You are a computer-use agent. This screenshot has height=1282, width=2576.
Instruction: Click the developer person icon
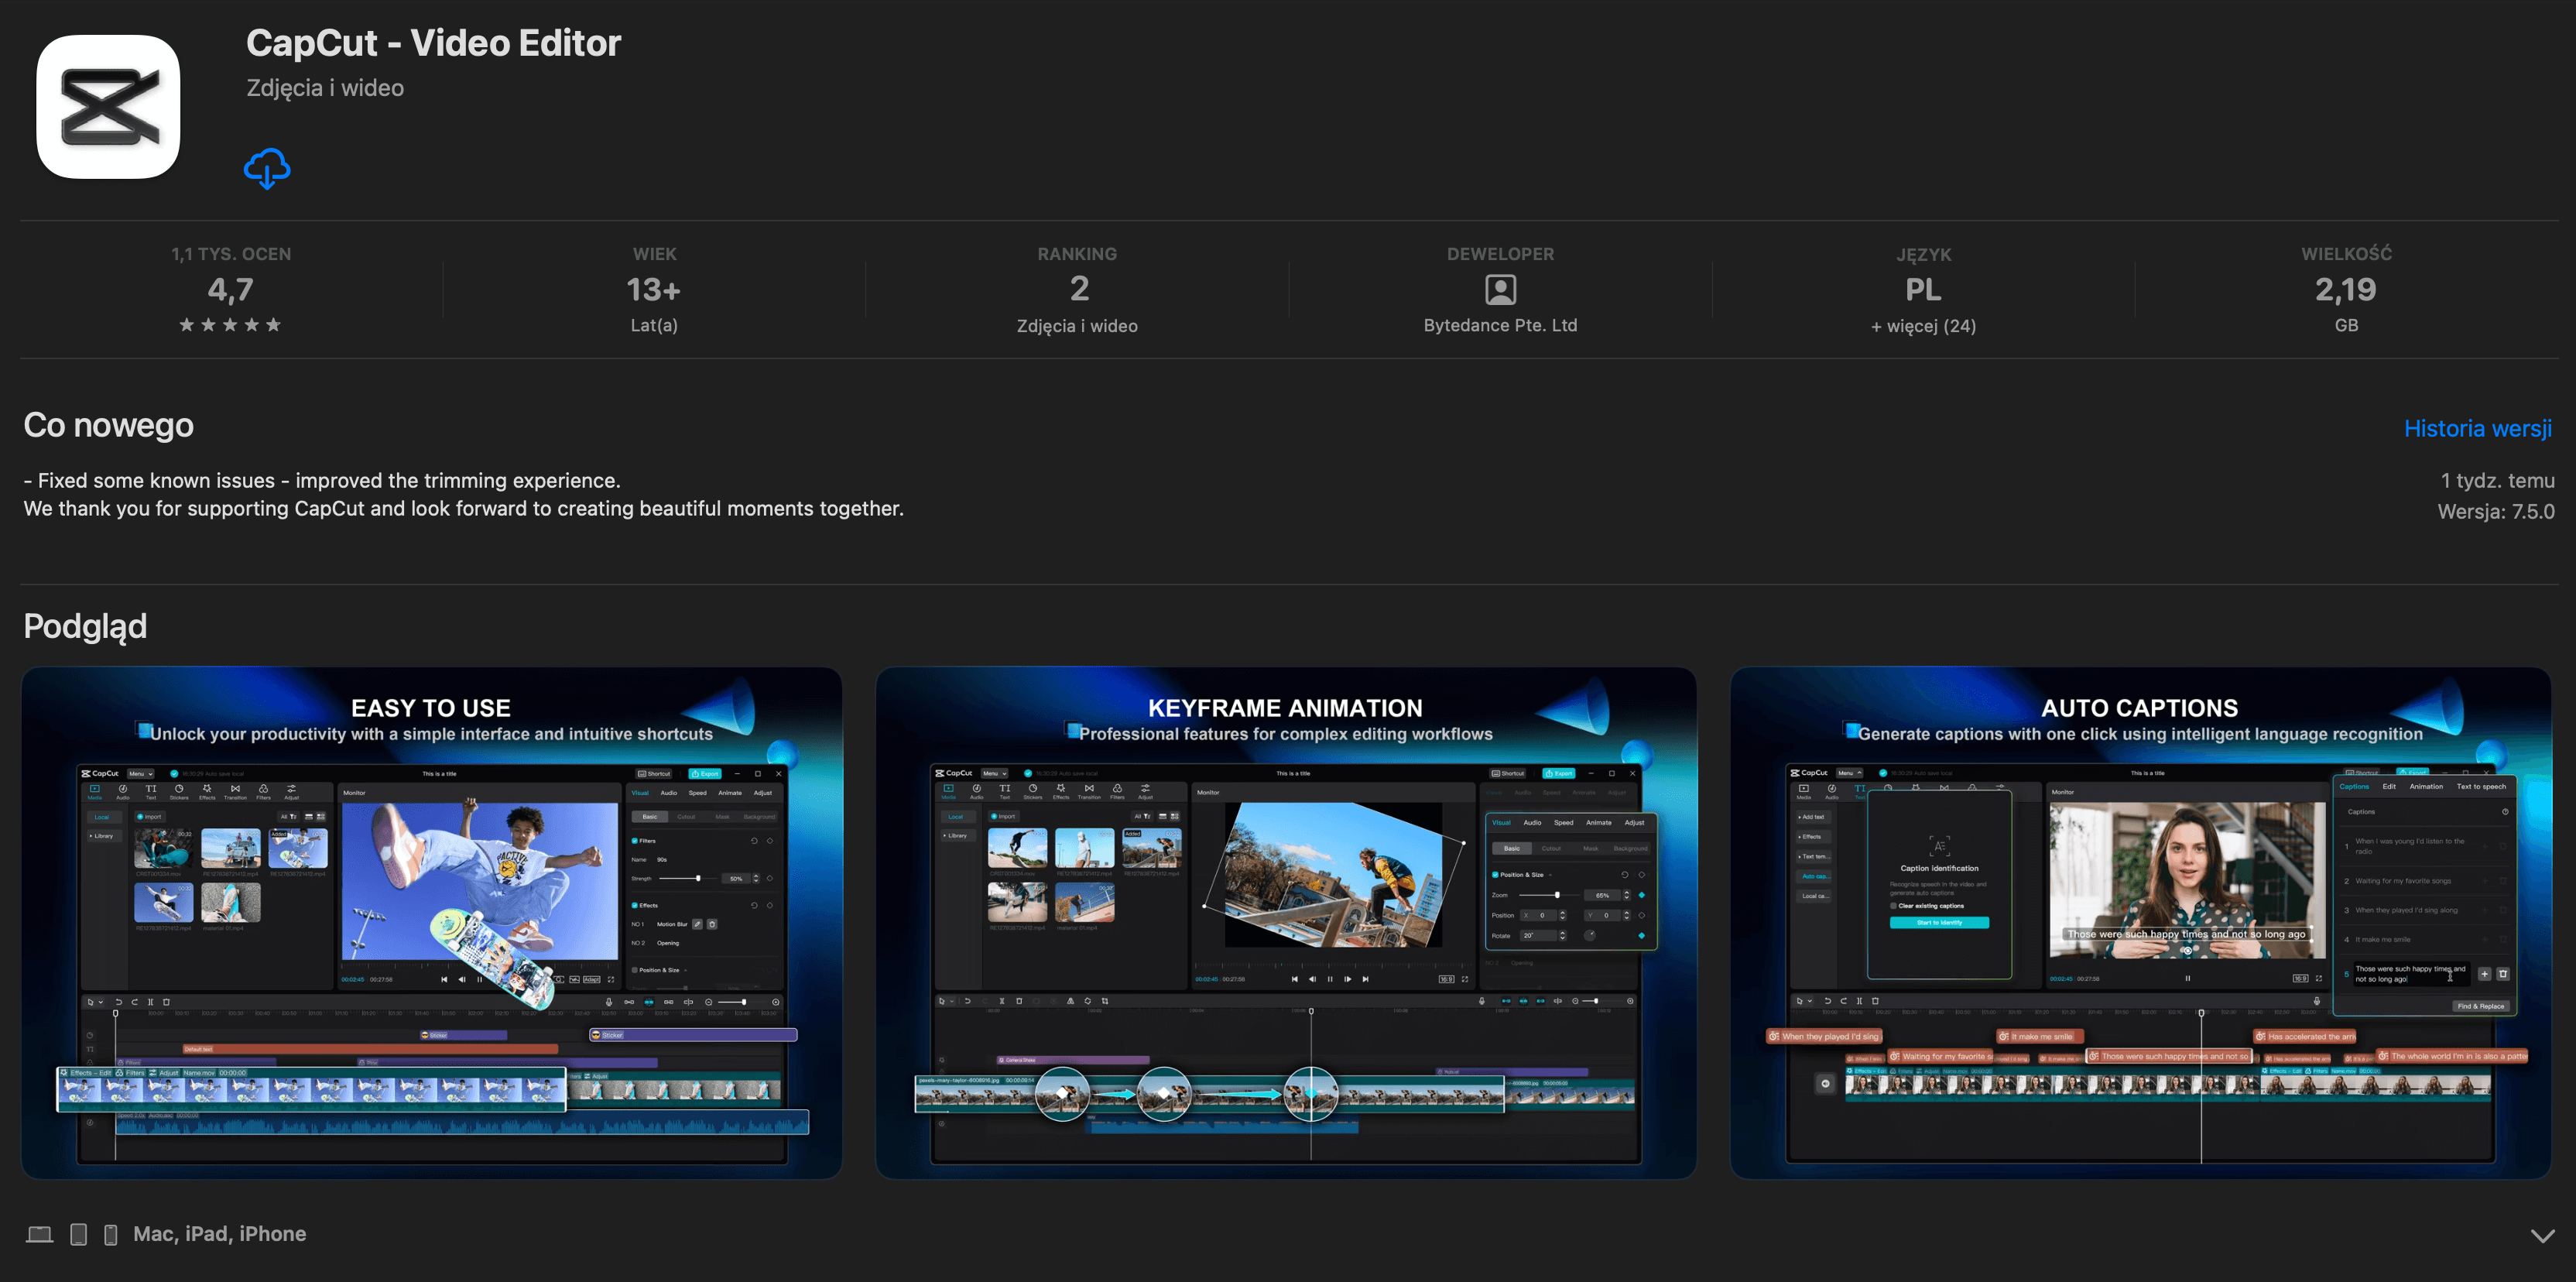point(1500,290)
